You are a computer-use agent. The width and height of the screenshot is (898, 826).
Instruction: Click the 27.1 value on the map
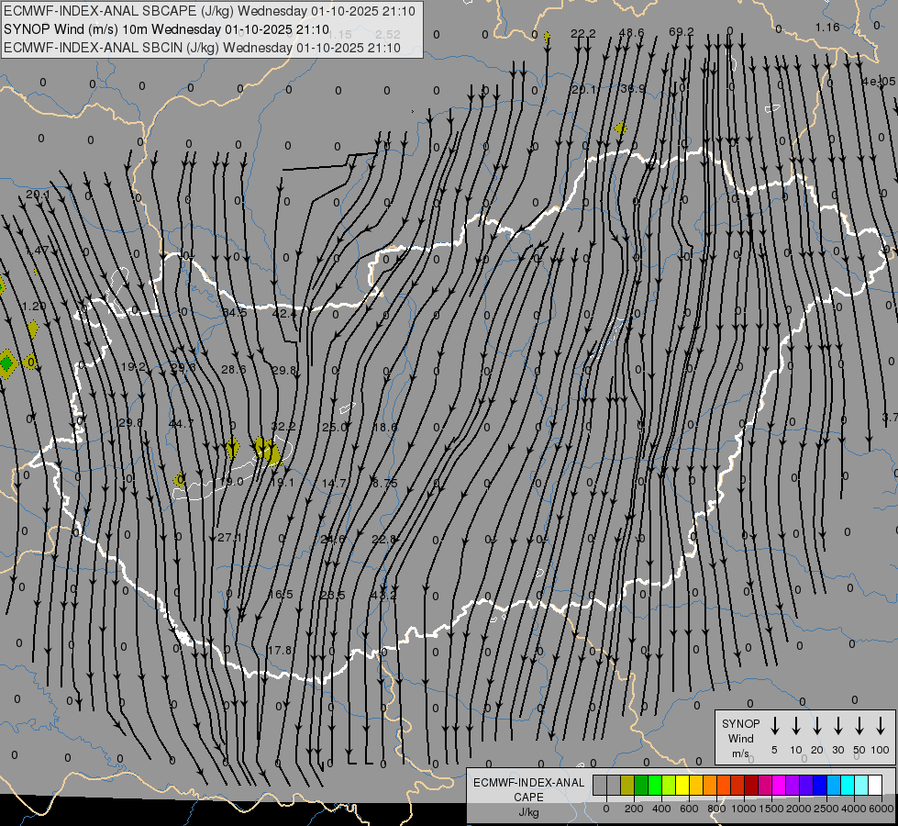coord(229,537)
